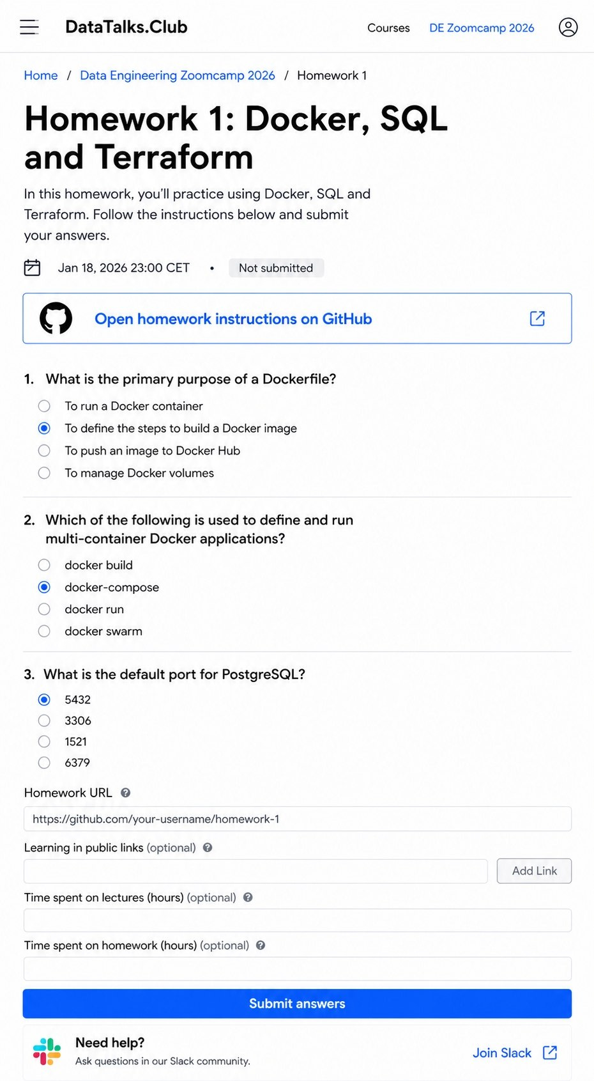This screenshot has height=1081, width=594.
Task: Choose the "docker swarm" radio option
Action: coord(44,631)
